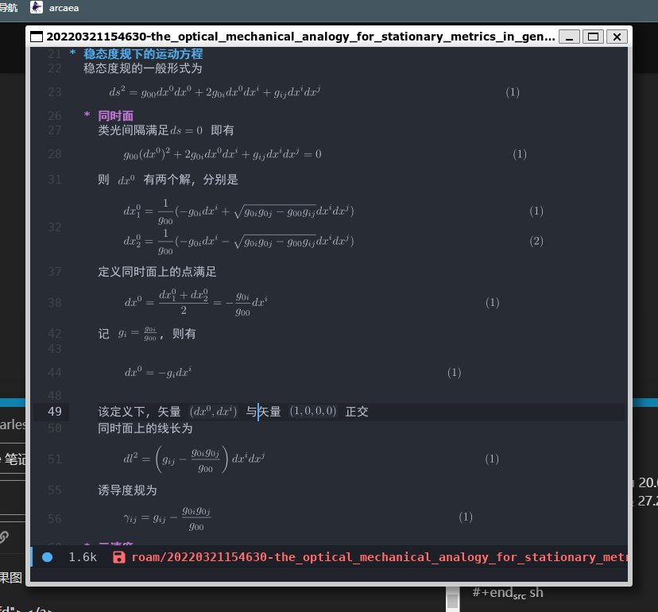Maximize the Emacs window
Image resolution: width=658 pixels, height=612 pixels.
[593, 37]
